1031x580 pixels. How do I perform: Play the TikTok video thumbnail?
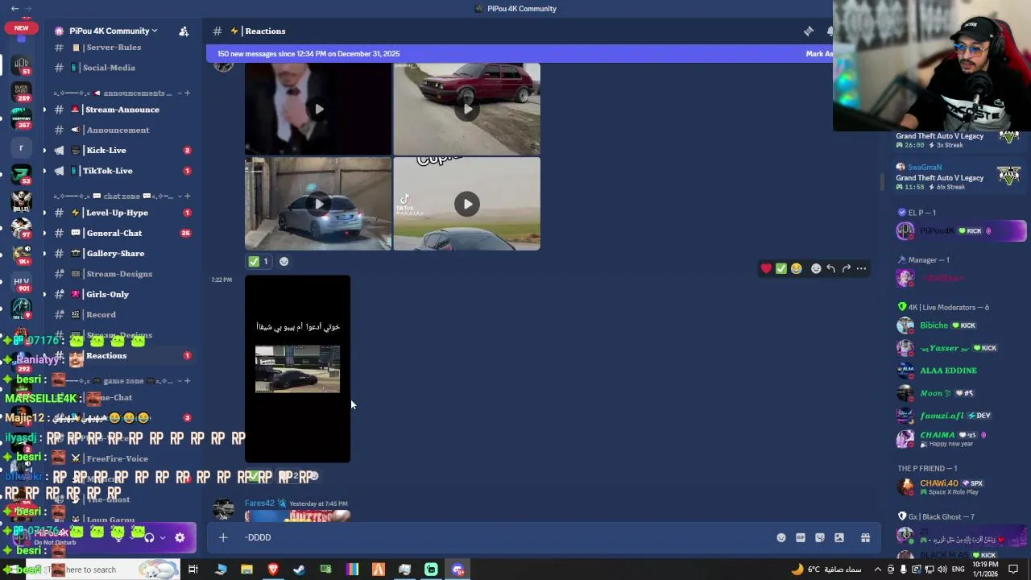tap(467, 204)
